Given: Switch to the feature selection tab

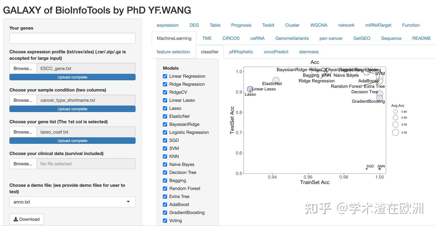Looking at the screenshot, I should pos(173,52).
